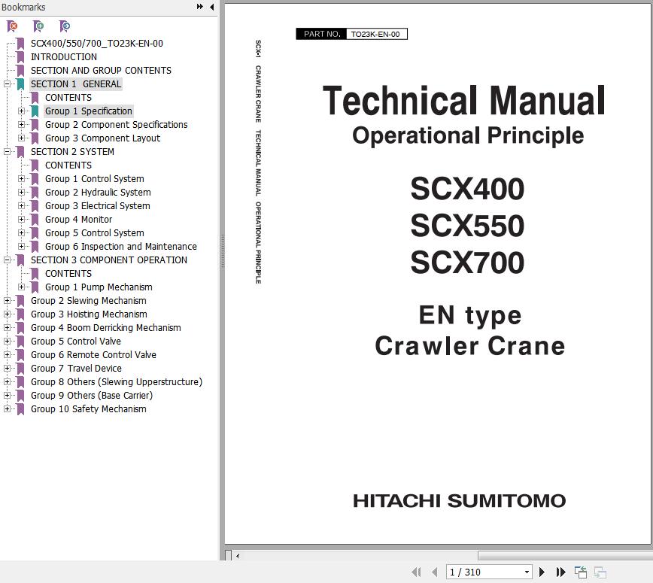Viewport: 653px width, 583px height.
Task: Open SECTION AND GROUP CONTENTS bookmark
Action: coord(101,71)
